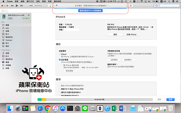Viewport: 181px width, 113px height.
Task: Enable 透過 Wi-Fi 與此 iPhone 同步 checkbox
Action: click(x=60, y=89)
